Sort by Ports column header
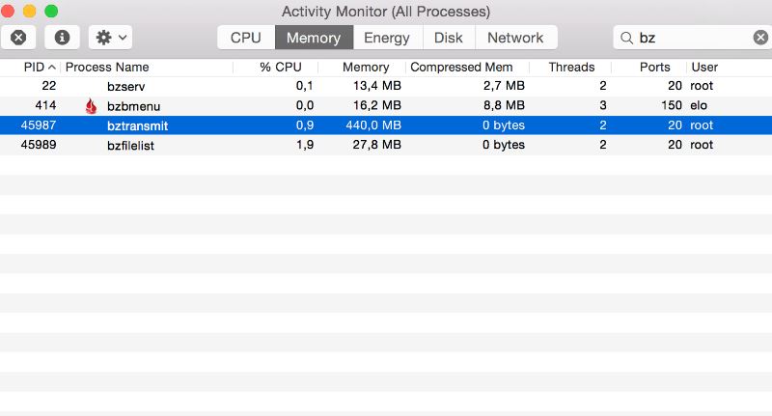 655,67
